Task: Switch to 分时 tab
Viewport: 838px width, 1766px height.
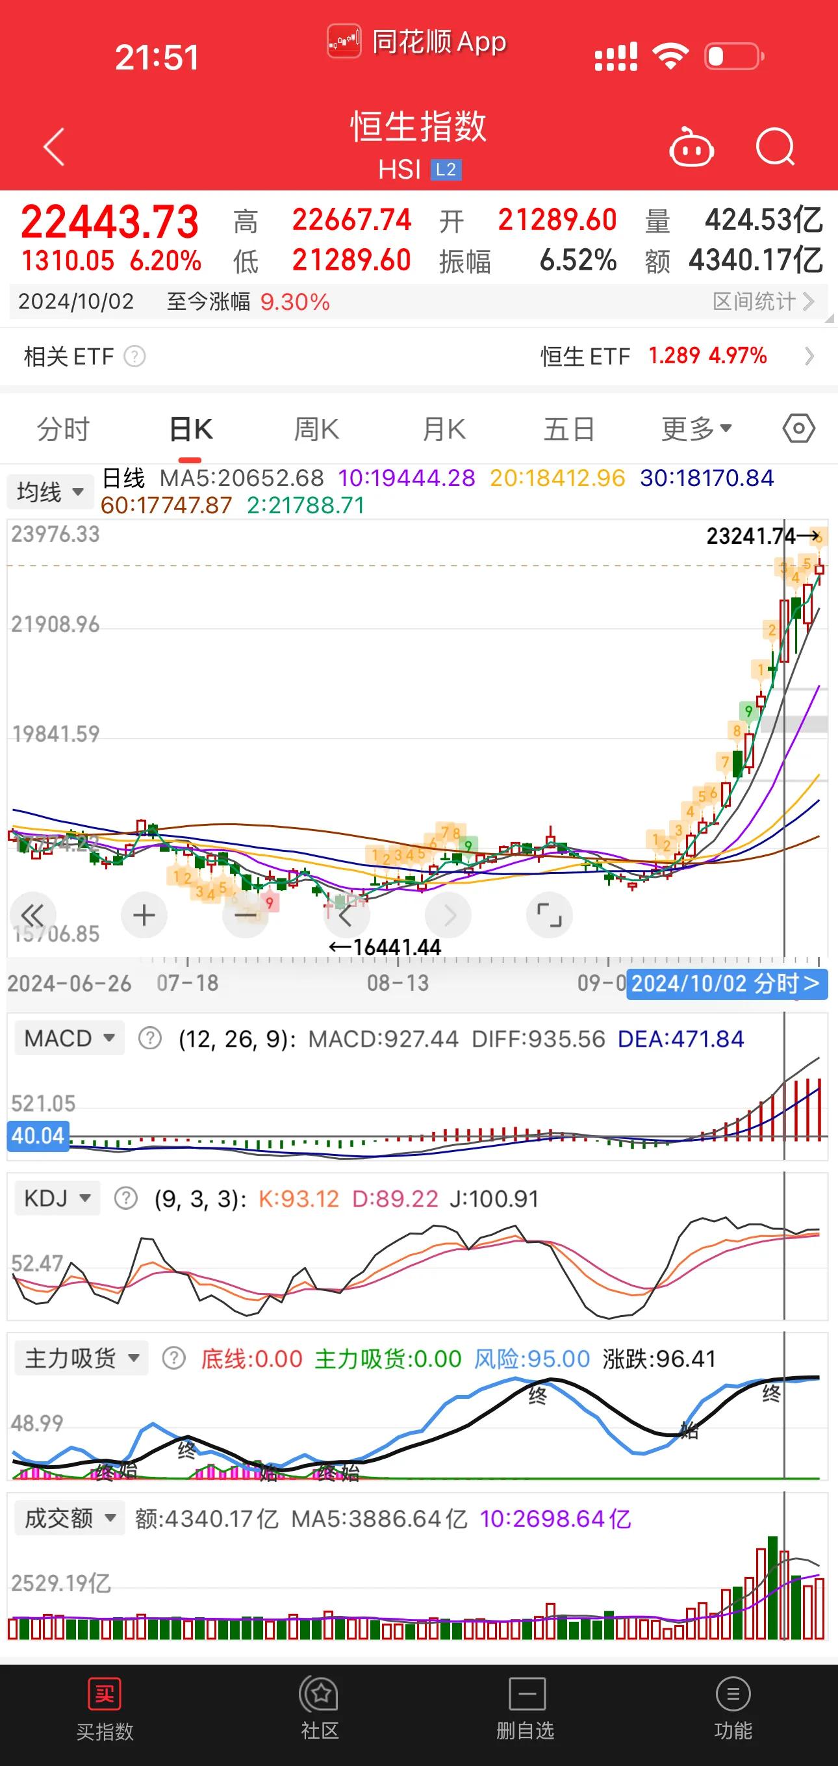Action: click(x=64, y=429)
